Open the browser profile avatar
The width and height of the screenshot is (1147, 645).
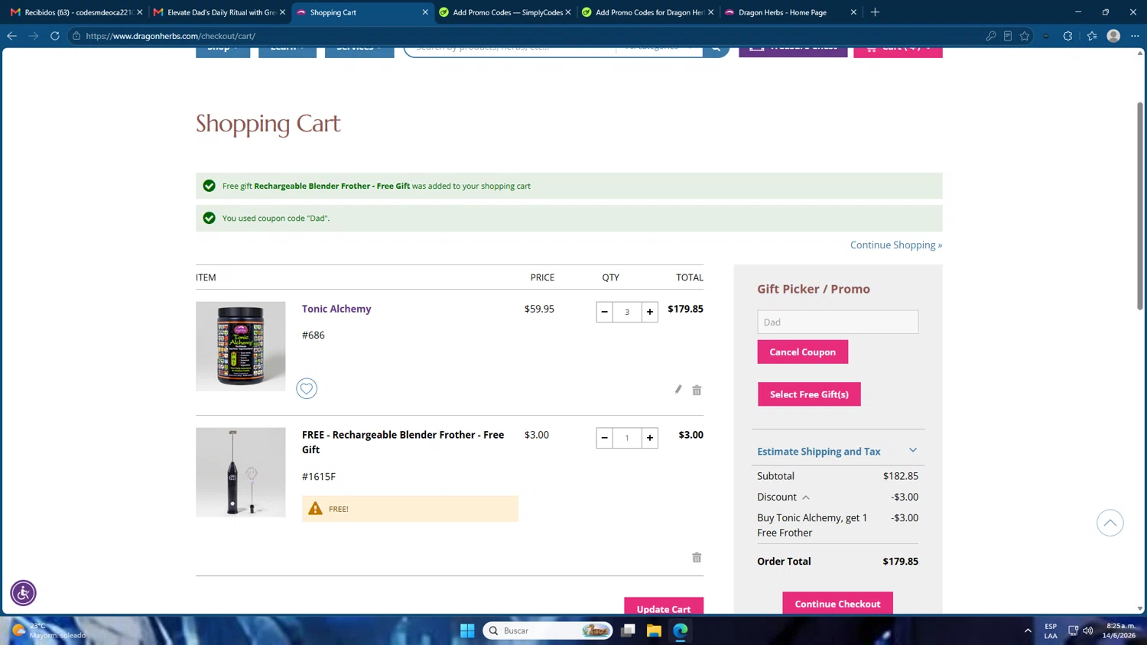tap(1113, 36)
